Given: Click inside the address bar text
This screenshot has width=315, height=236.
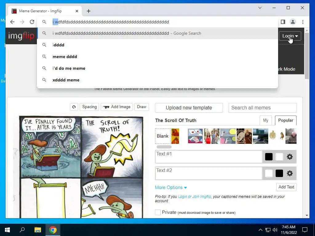Looking at the screenshot, I should (111, 22).
